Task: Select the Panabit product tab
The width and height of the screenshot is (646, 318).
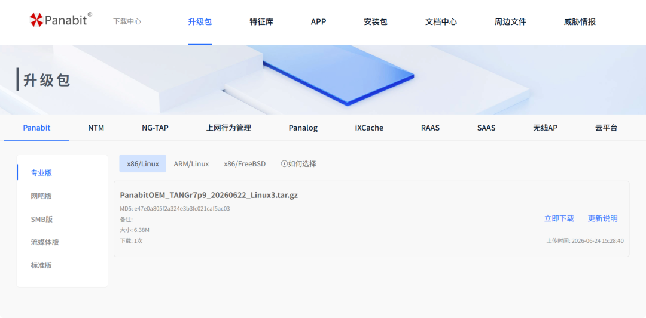Action: tap(36, 128)
